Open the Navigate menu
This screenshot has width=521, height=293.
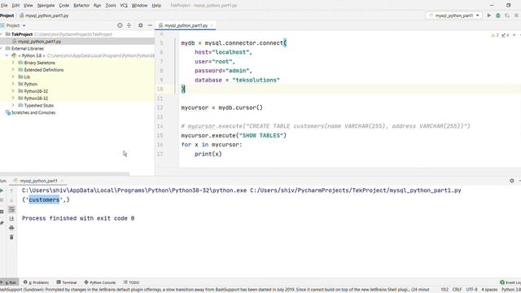pos(46,6)
